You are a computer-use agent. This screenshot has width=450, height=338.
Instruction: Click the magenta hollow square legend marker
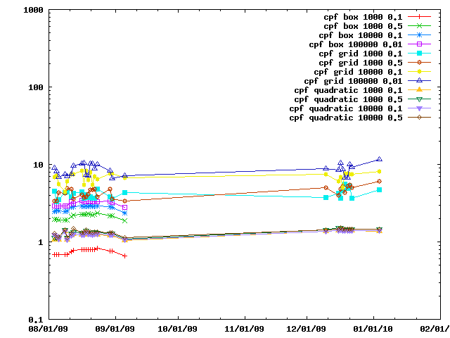(419, 44)
